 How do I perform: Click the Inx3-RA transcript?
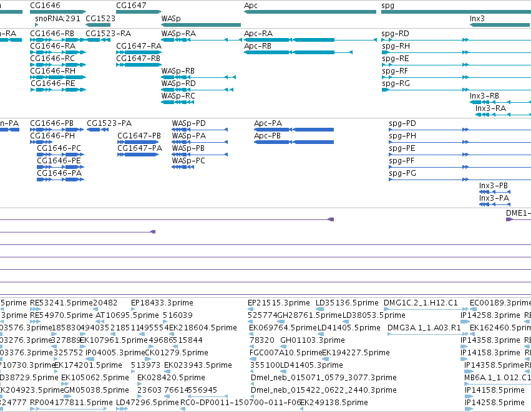503,115
